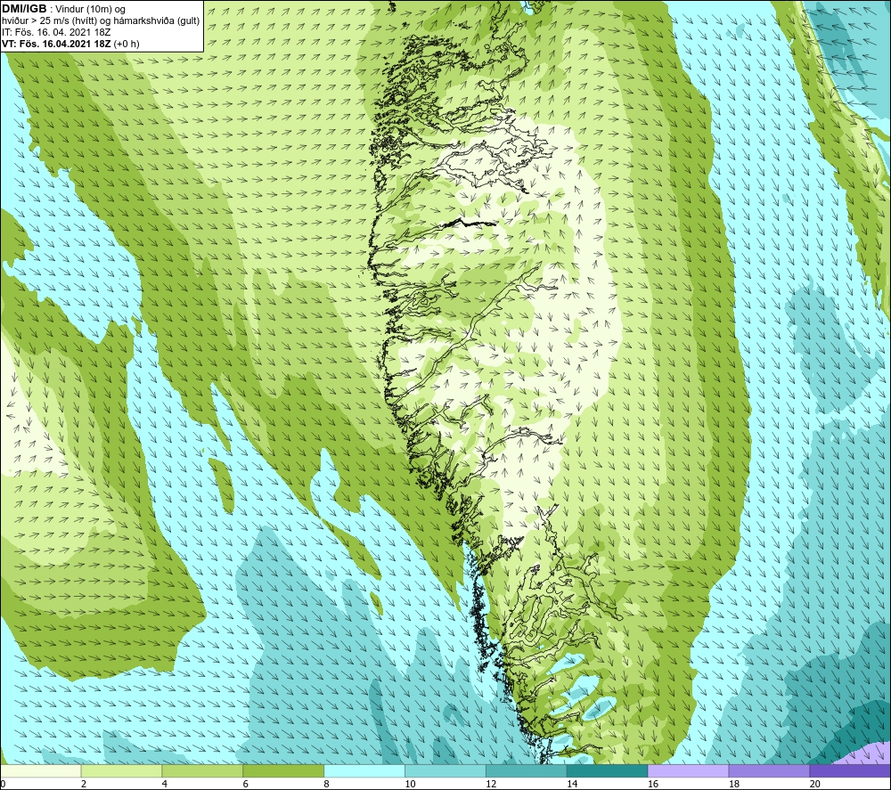
Task: Click the legend label '8'
Action: [x=327, y=785]
